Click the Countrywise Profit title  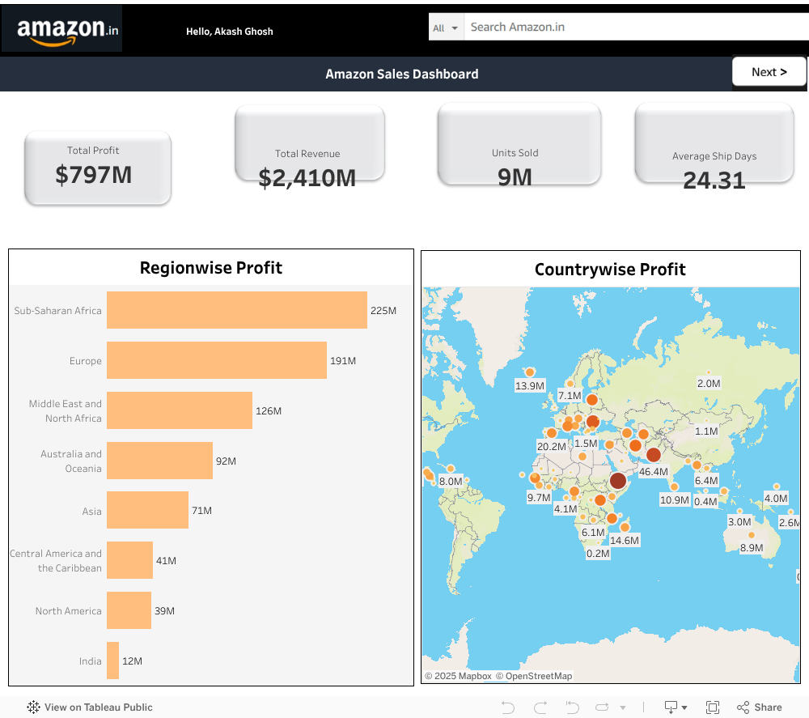click(x=610, y=270)
